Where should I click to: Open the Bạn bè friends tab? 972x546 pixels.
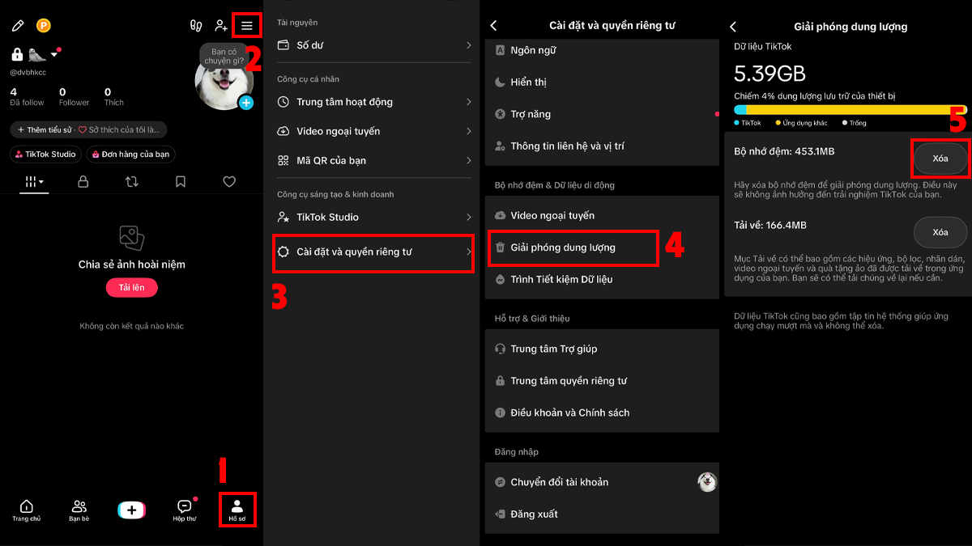point(79,510)
